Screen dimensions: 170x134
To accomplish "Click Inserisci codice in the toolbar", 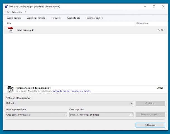I will pyautogui.click(x=94, y=18).
